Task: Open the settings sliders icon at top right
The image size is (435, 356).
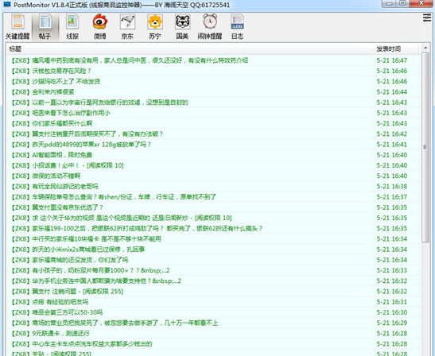Action: tap(427, 17)
